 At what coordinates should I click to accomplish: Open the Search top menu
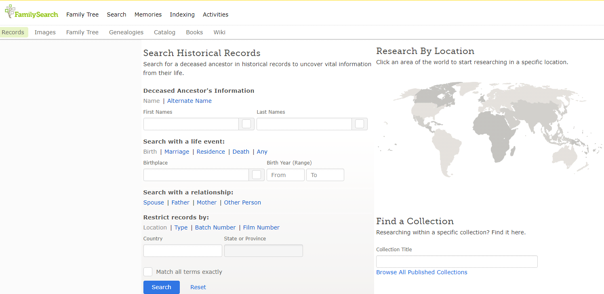(x=116, y=15)
